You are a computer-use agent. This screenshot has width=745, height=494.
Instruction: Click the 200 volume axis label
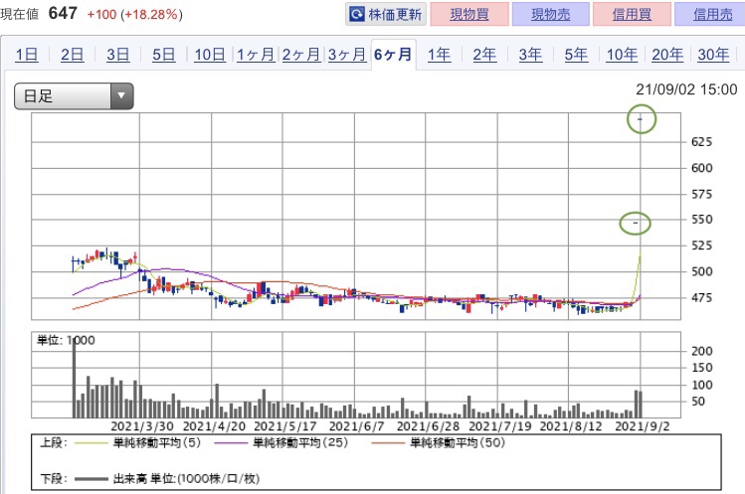pos(702,351)
